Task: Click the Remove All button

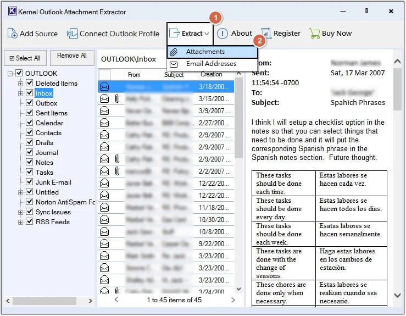Action: [x=72, y=57]
